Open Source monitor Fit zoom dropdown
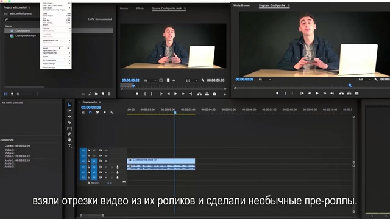 (x=151, y=80)
